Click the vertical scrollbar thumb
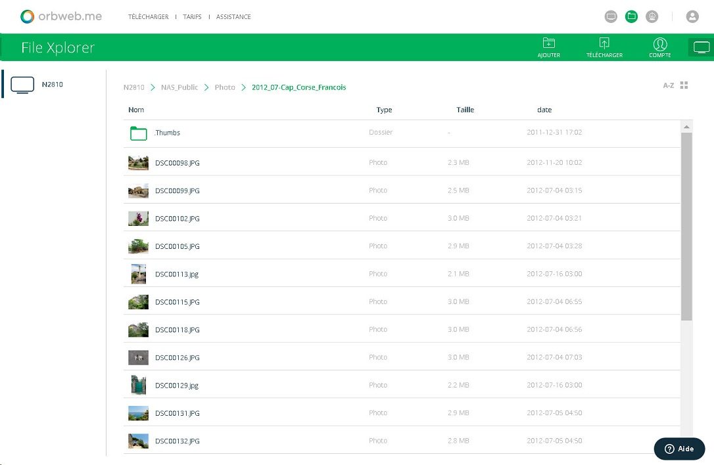The height and width of the screenshot is (465, 714). (686, 227)
